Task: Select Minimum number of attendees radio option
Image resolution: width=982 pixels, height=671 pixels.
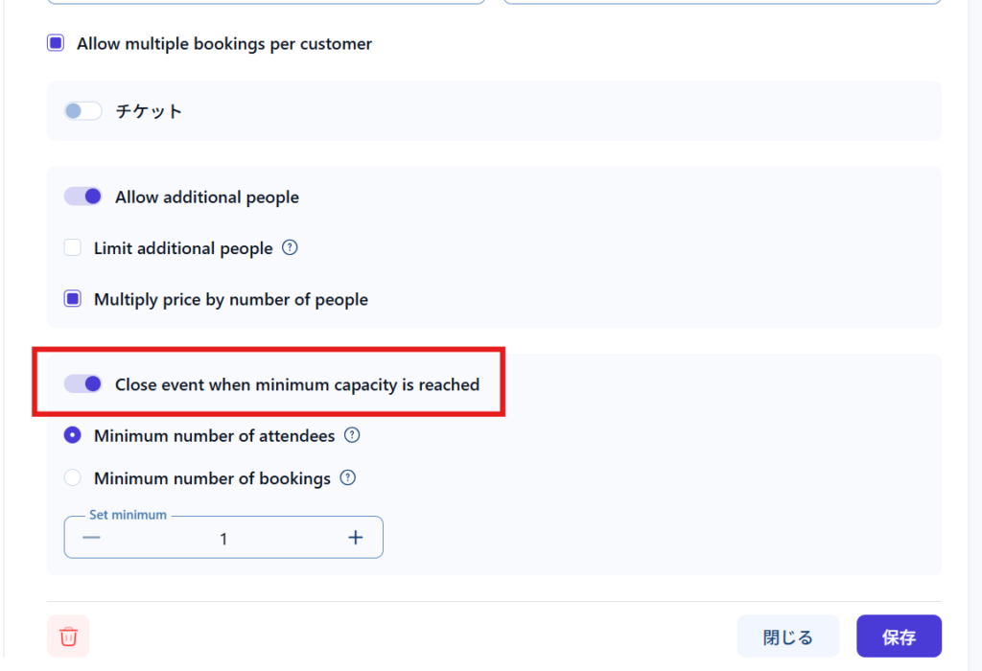Action: pos(73,435)
